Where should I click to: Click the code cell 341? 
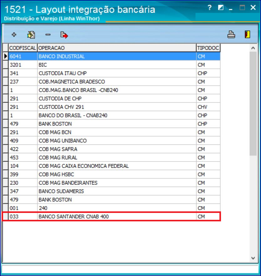pyautogui.click(x=23, y=73)
